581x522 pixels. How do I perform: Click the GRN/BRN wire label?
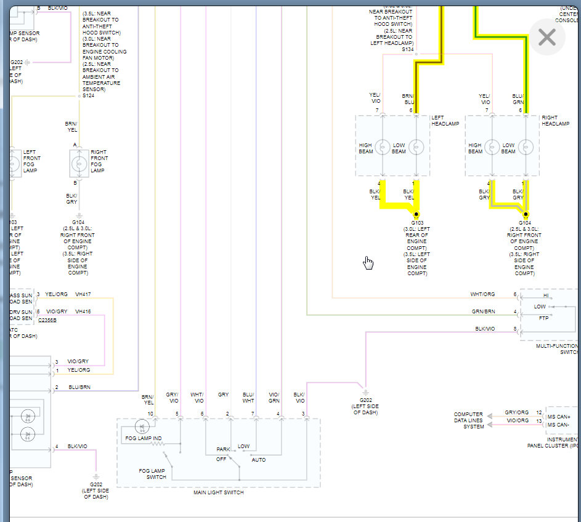click(483, 311)
